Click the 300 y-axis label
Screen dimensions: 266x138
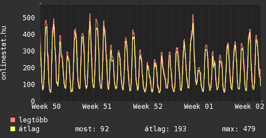pyautogui.click(x=29, y=51)
